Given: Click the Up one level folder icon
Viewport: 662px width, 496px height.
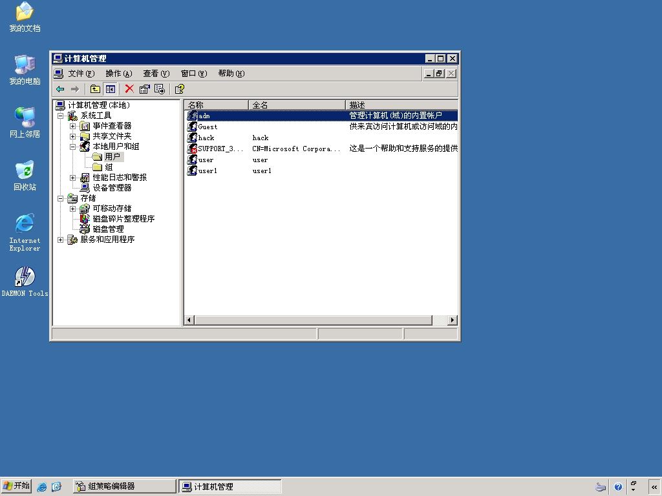Looking at the screenshot, I should tap(95, 89).
